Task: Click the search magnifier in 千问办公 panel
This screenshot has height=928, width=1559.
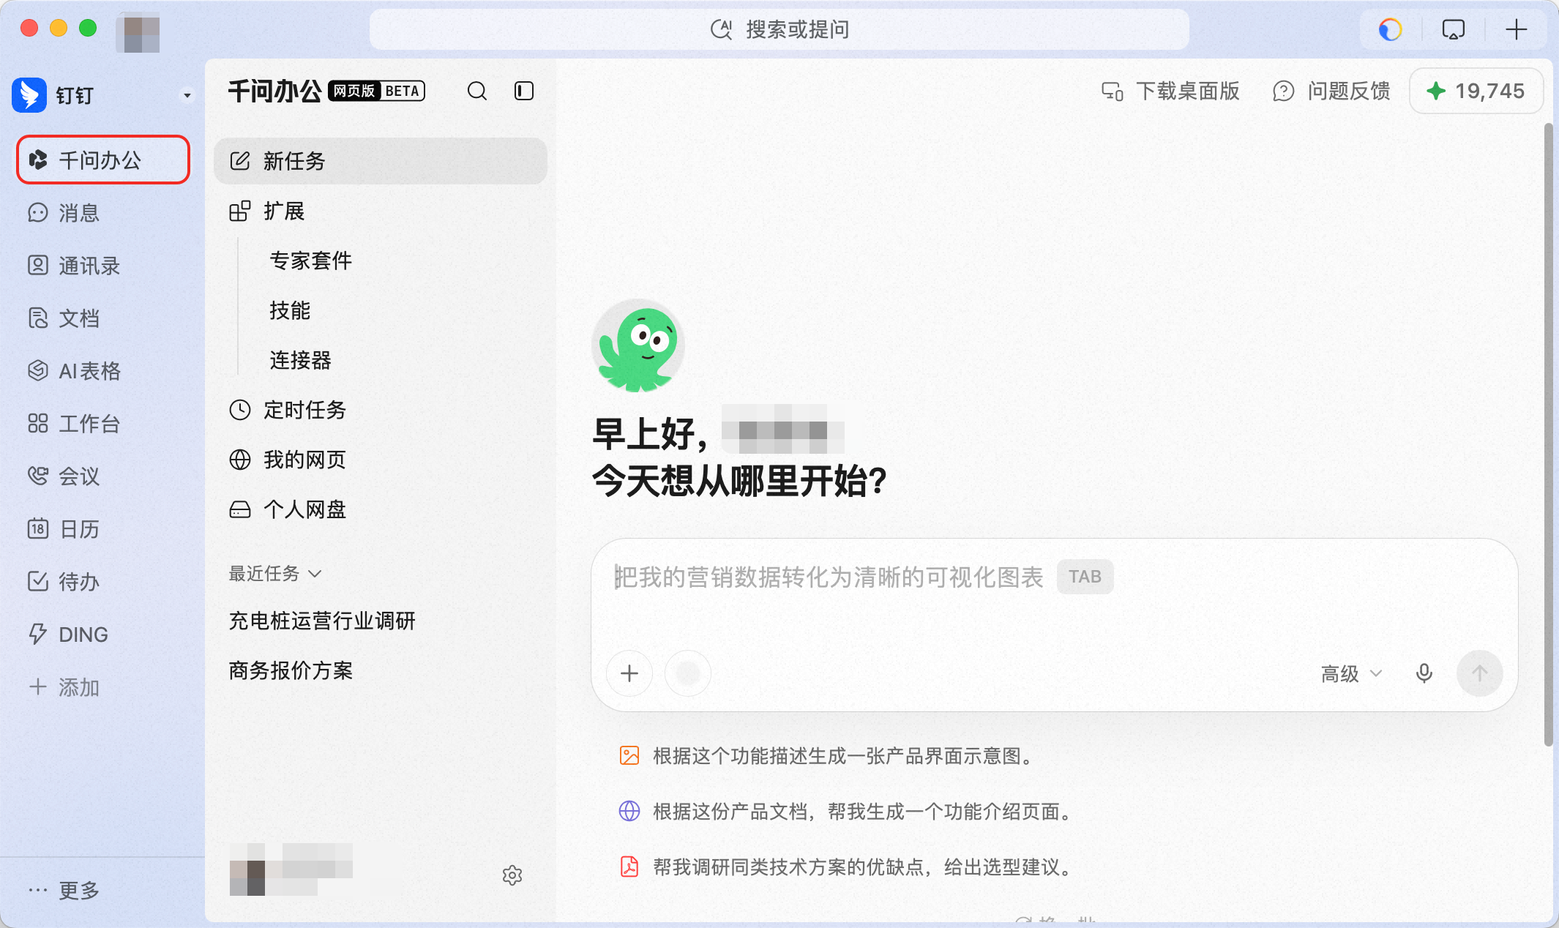Action: pos(477,91)
